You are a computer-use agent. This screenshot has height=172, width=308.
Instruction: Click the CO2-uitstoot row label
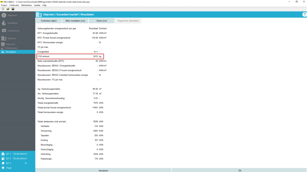tap(43, 56)
